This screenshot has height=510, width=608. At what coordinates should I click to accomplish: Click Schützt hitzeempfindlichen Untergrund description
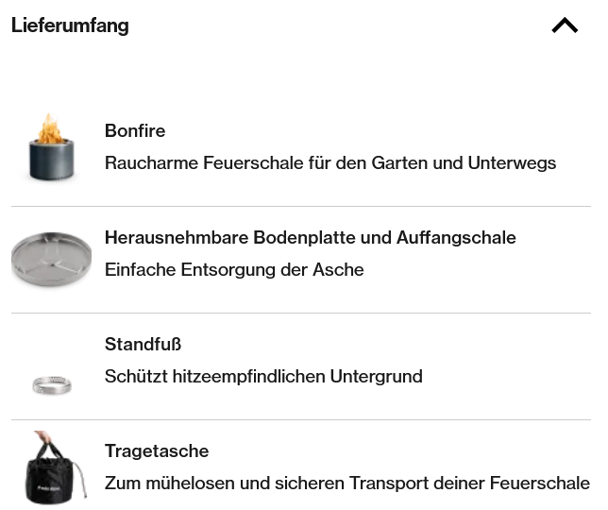263,376
